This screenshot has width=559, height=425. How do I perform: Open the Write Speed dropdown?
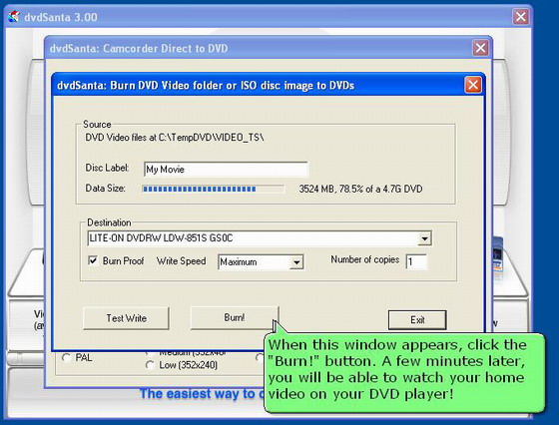click(x=296, y=262)
